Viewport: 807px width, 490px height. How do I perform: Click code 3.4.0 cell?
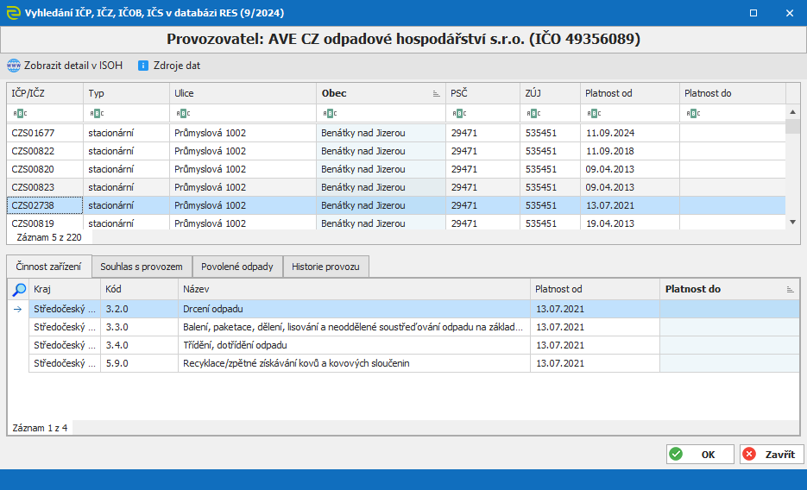coord(139,345)
